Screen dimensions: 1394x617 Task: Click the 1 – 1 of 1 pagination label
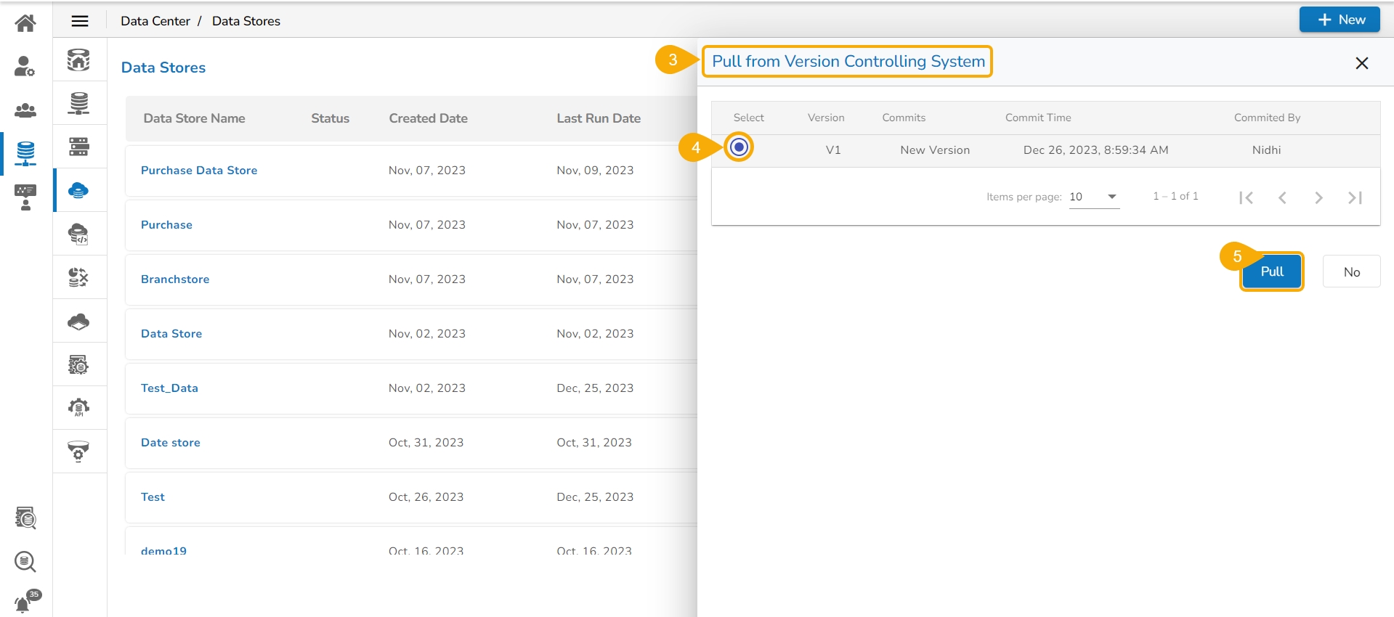point(1175,196)
